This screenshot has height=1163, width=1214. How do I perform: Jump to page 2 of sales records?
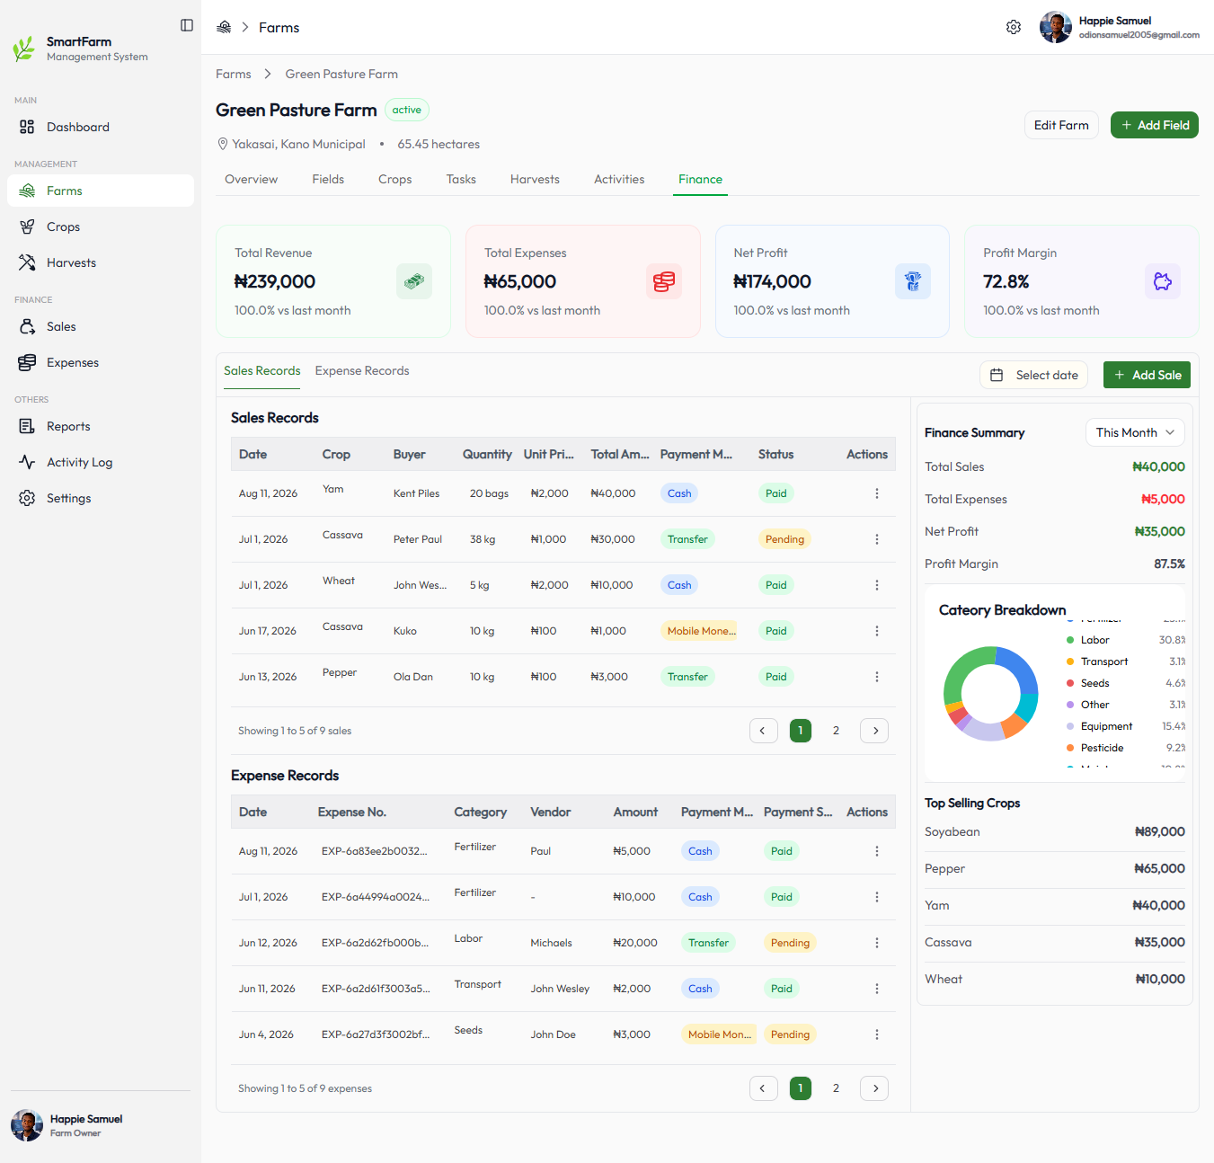coord(836,731)
